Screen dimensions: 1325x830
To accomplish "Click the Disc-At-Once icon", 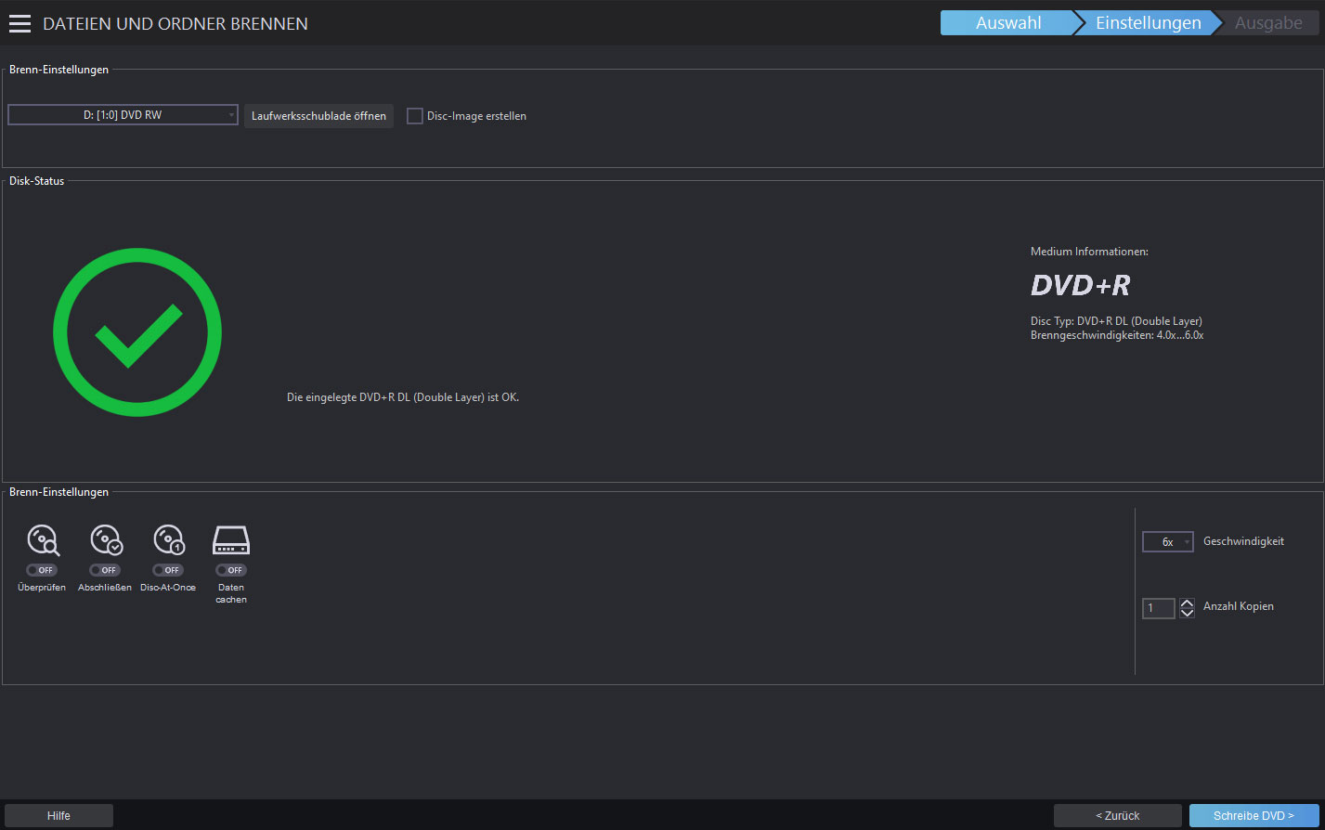I will (169, 539).
